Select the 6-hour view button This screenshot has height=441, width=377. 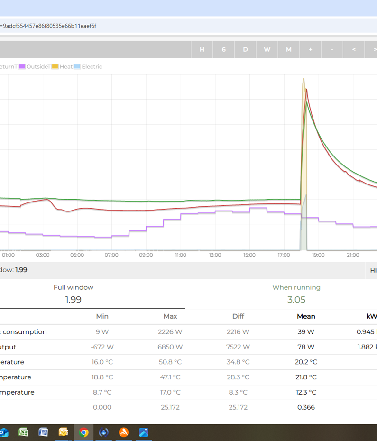point(224,49)
